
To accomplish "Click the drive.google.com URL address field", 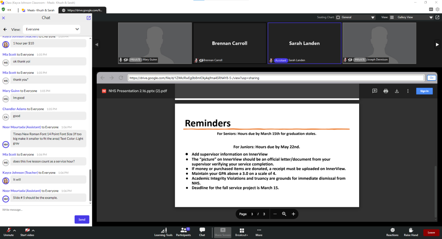I will [276, 78].
